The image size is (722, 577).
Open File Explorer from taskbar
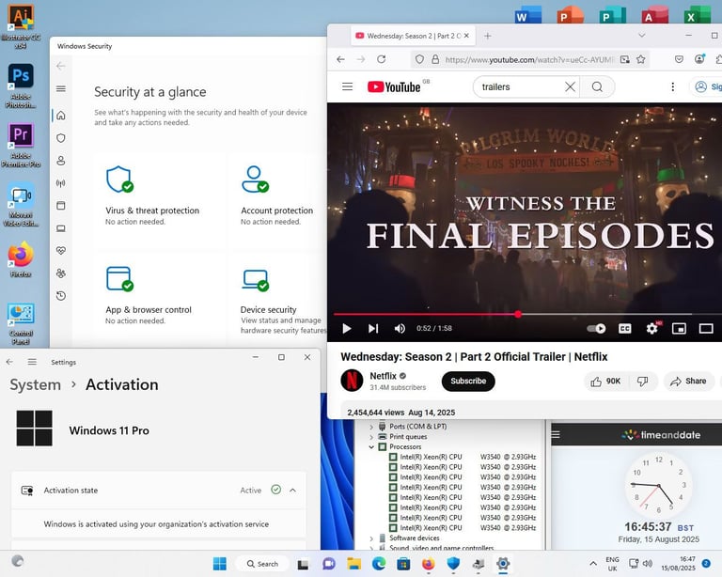(x=353, y=563)
